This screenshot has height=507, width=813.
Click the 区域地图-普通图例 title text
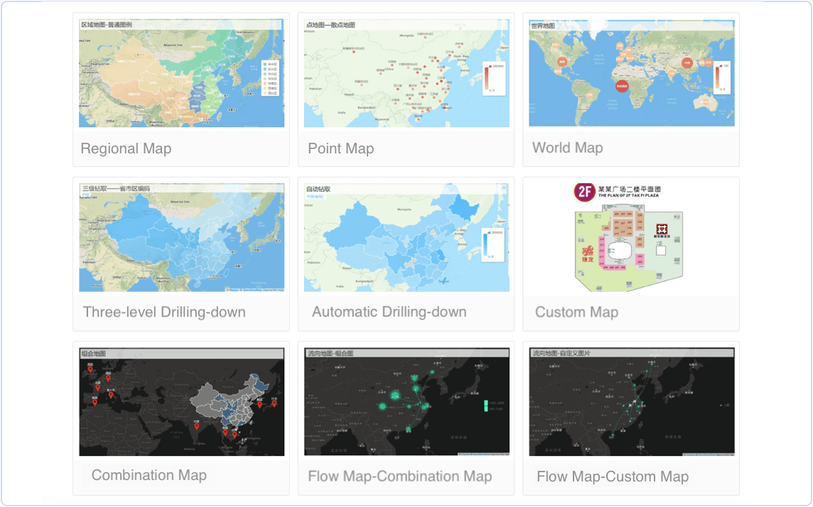pos(107,24)
